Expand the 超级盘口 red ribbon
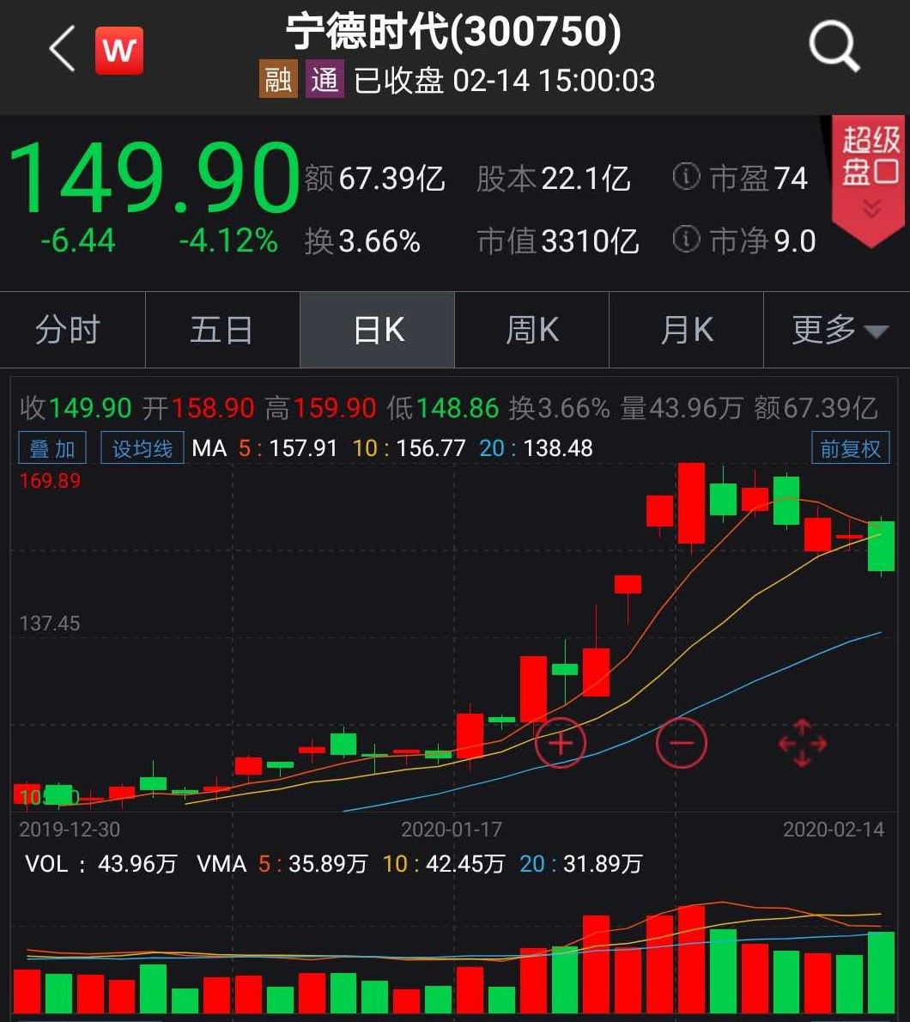 tap(869, 181)
